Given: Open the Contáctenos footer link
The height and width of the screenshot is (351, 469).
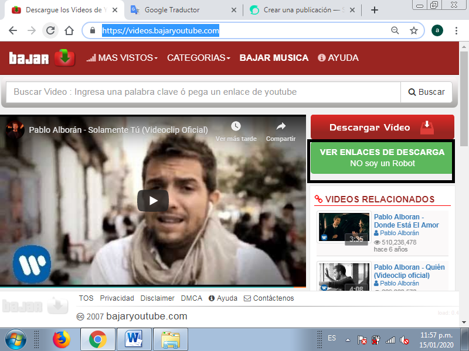Looking at the screenshot, I should (269, 298).
